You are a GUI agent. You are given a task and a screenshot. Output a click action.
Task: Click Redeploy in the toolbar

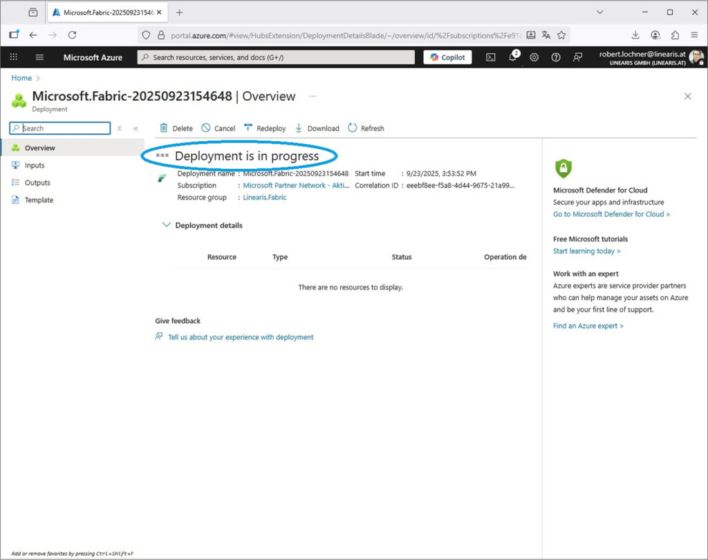tap(265, 128)
